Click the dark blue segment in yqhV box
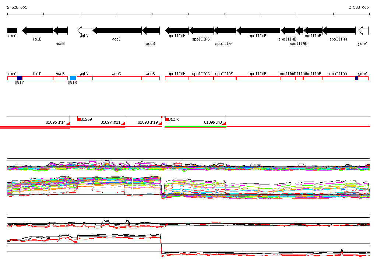This screenshot has width=377, height=263. [356, 78]
